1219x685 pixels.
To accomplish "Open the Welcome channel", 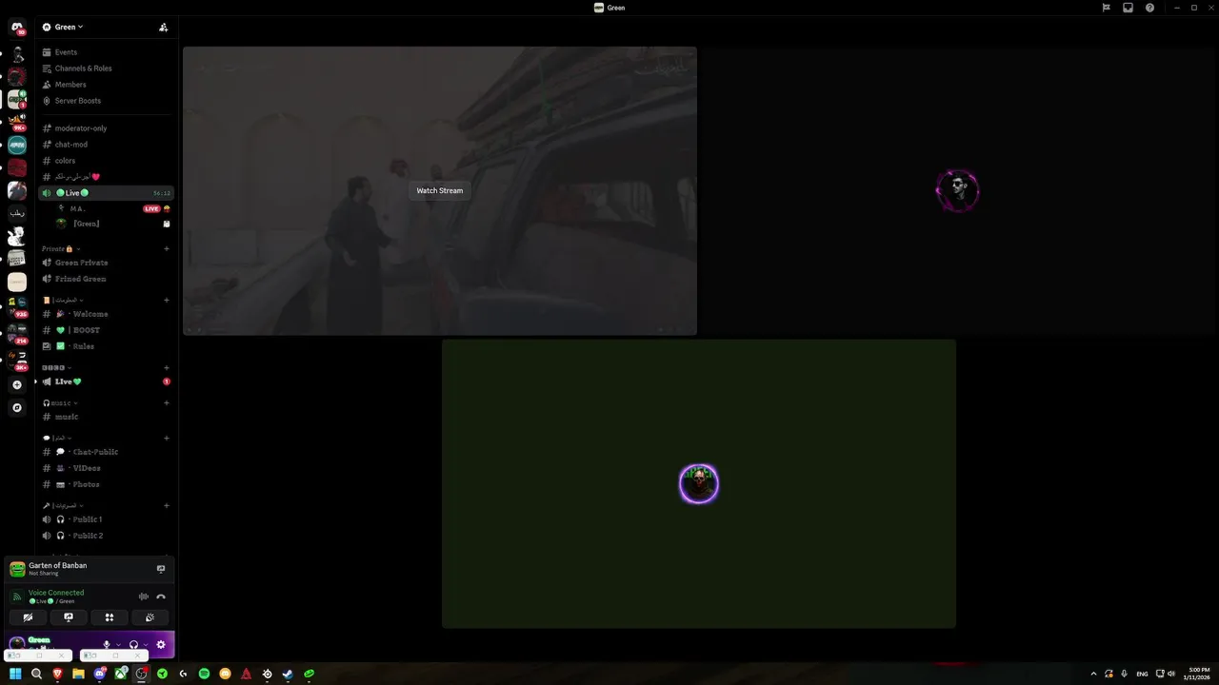I will point(90,314).
